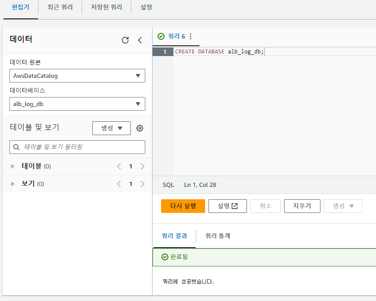Click the refresh data icon
376x301 pixels.
click(x=125, y=40)
